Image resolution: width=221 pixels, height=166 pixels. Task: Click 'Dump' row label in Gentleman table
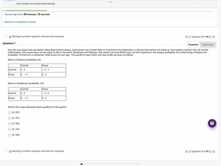pyautogui.click(x=14, y=98)
